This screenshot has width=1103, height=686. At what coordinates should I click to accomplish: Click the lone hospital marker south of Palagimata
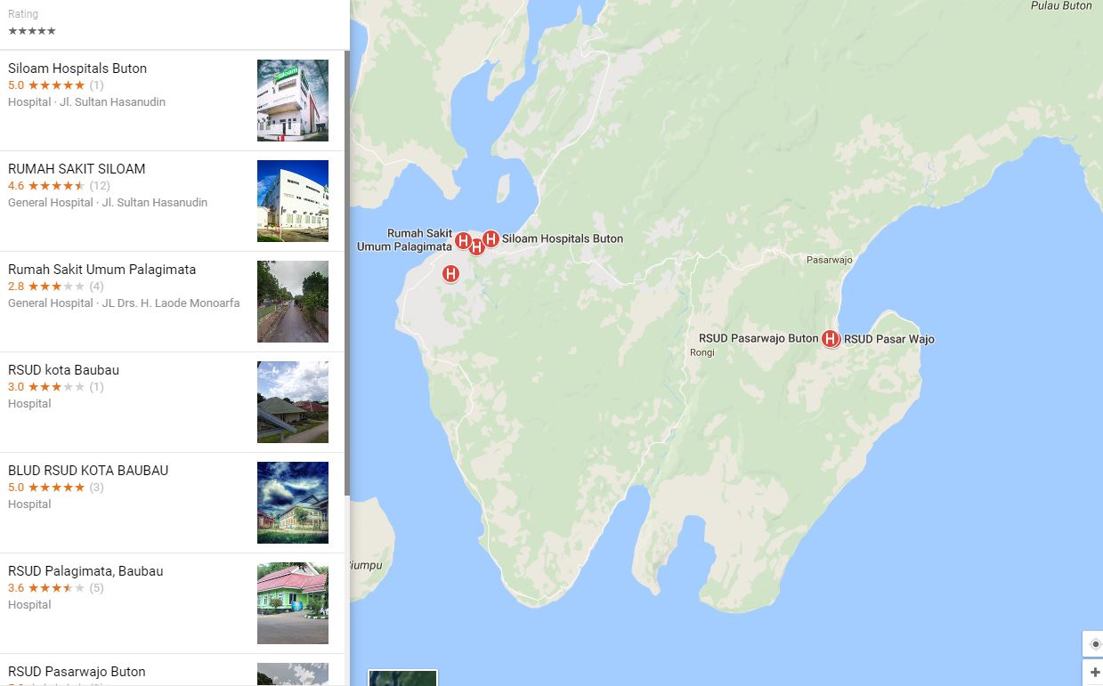tap(450, 274)
